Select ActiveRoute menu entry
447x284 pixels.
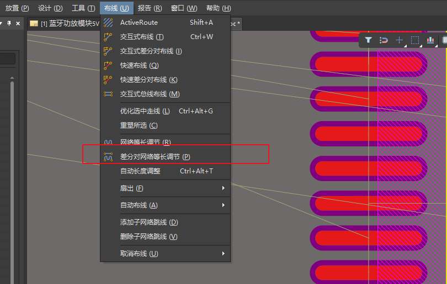coord(165,23)
